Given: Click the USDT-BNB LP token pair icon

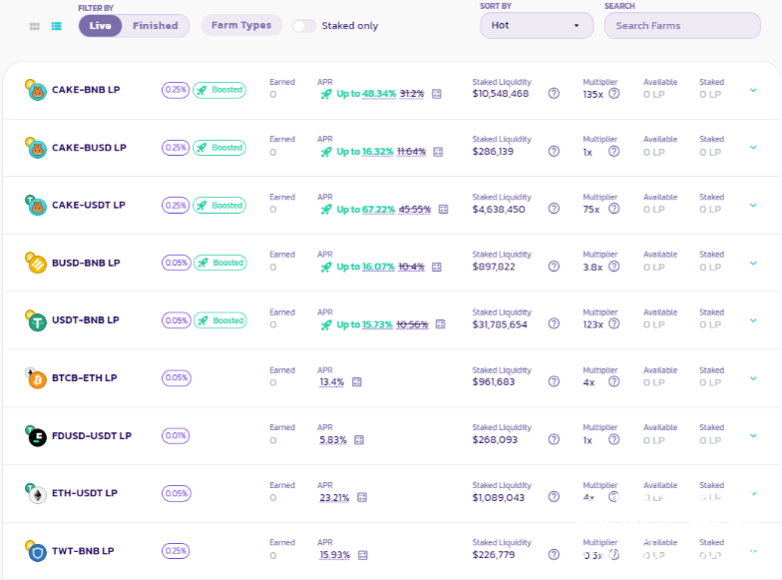Looking at the screenshot, I should tap(36, 320).
